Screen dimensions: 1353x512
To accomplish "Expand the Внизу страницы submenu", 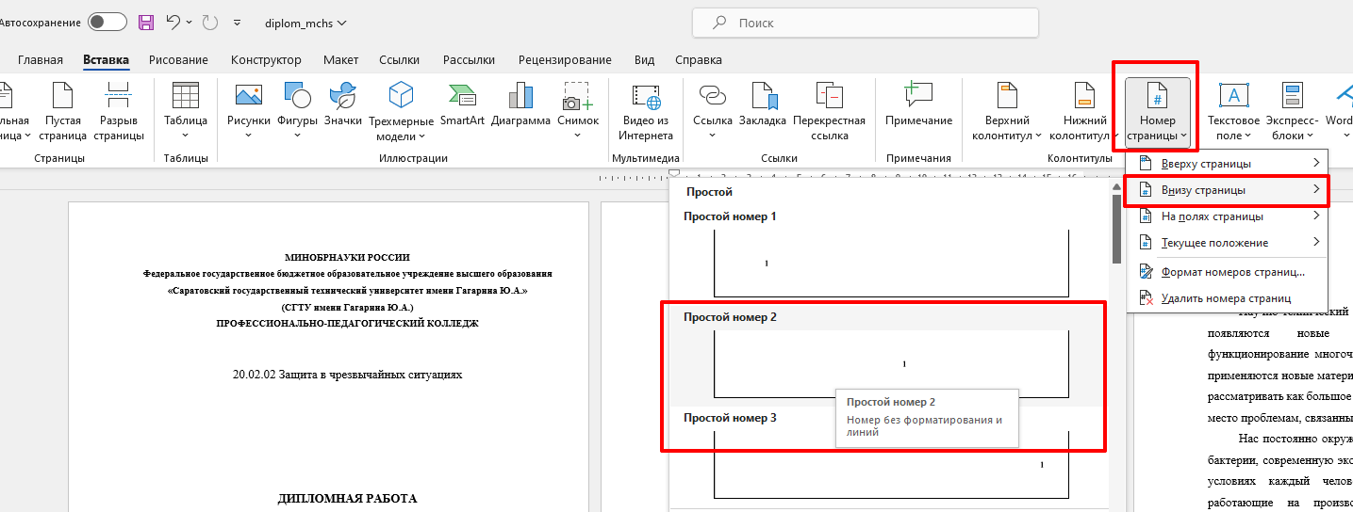I will pyautogui.click(x=1228, y=190).
